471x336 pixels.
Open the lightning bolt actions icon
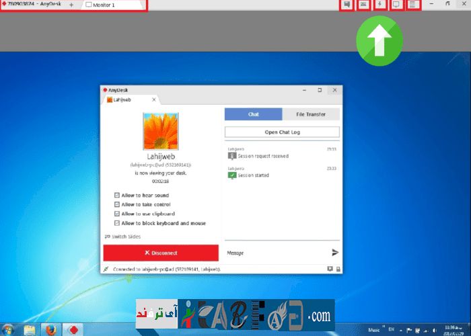pos(380,5)
